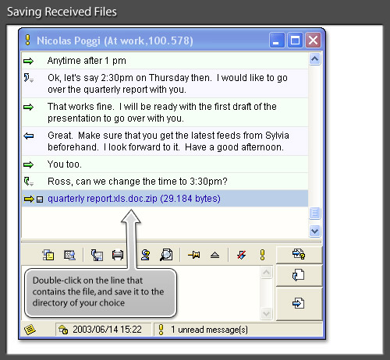Click the conversation scrollbar down arrow
Viewport: 390px width, 360px height.
314,231
